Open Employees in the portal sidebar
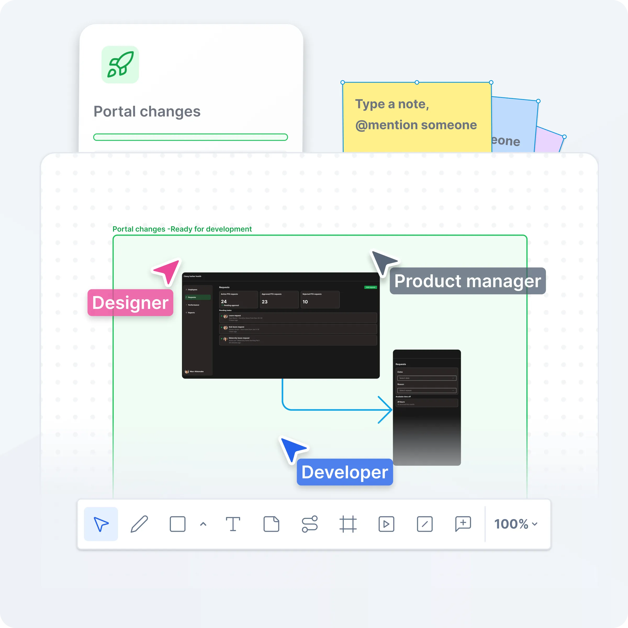 (x=192, y=290)
